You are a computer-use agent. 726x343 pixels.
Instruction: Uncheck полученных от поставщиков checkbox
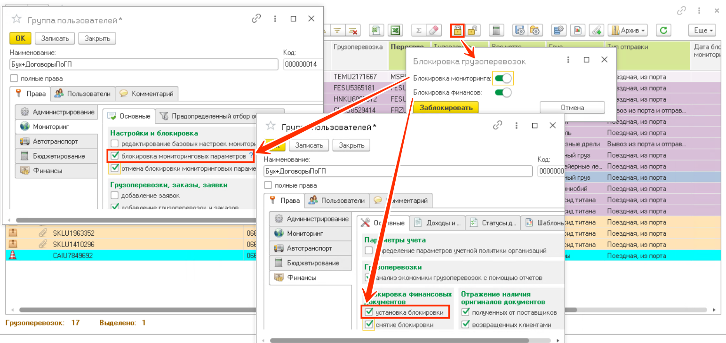pos(466,312)
